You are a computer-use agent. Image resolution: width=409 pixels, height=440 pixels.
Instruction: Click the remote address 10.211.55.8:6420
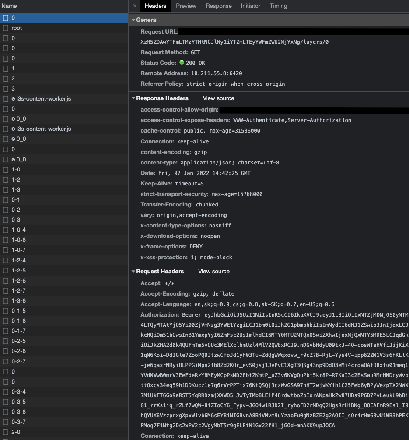[217, 73]
